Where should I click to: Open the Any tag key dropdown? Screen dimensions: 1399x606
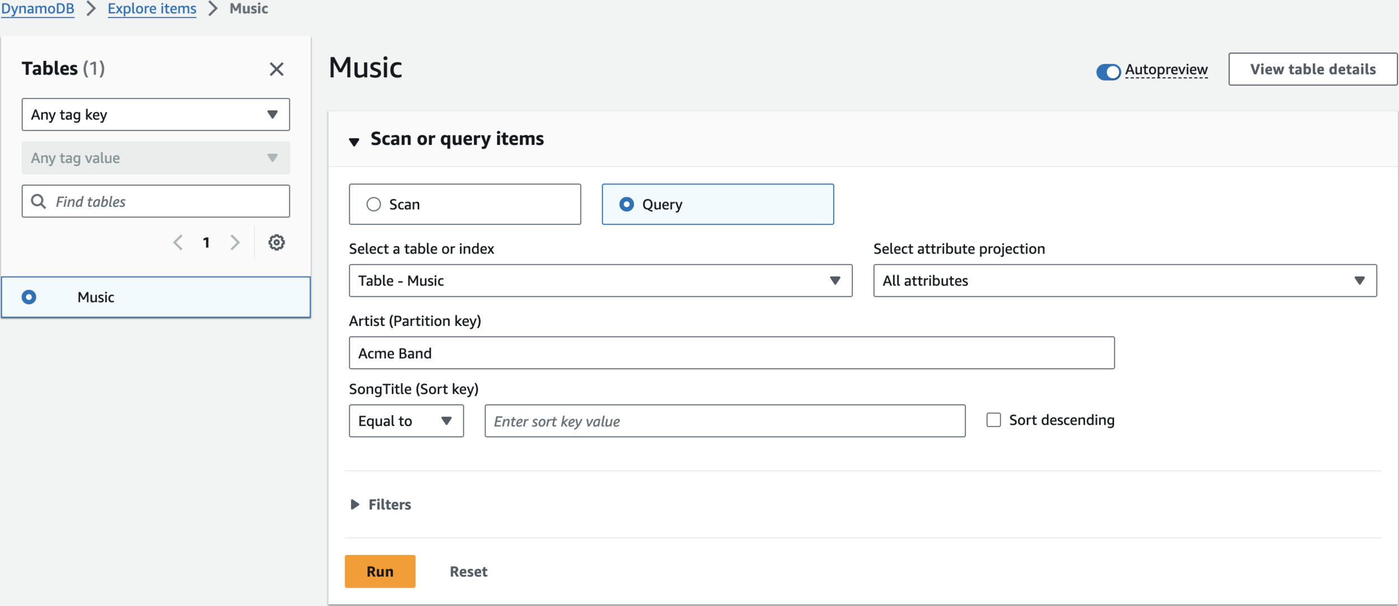click(156, 115)
